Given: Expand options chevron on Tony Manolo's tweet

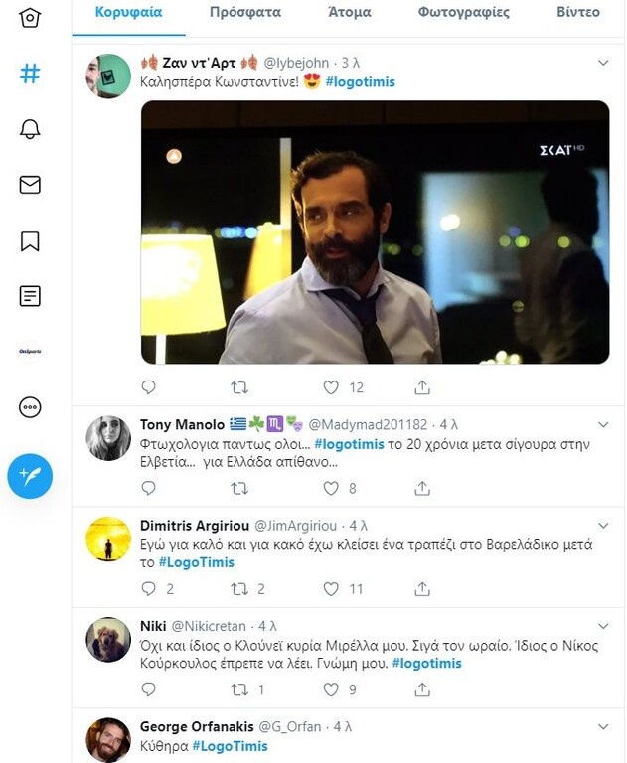Looking at the screenshot, I should pyautogui.click(x=603, y=424).
